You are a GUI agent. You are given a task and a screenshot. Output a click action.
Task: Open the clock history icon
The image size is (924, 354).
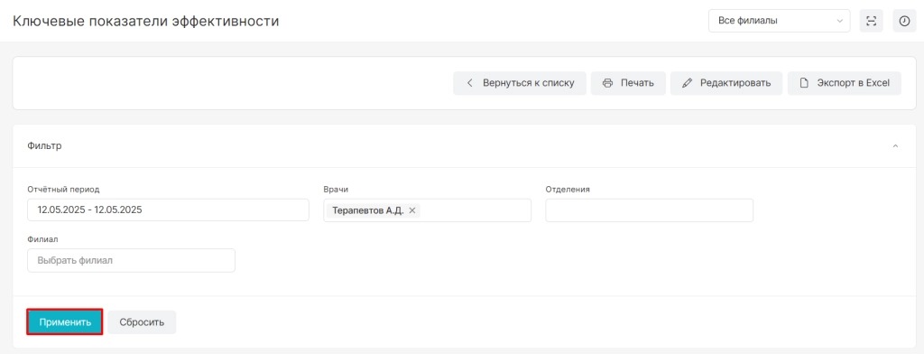tap(904, 21)
